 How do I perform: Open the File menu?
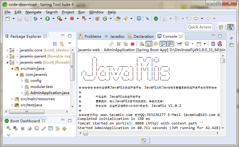pyautogui.click(x=7, y=12)
